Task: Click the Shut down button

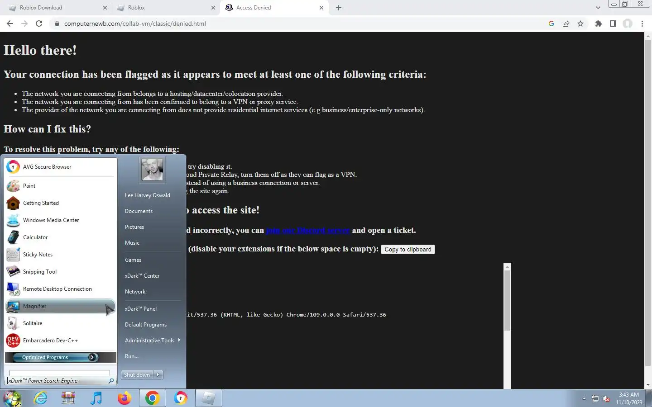Action: pyautogui.click(x=137, y=375)
